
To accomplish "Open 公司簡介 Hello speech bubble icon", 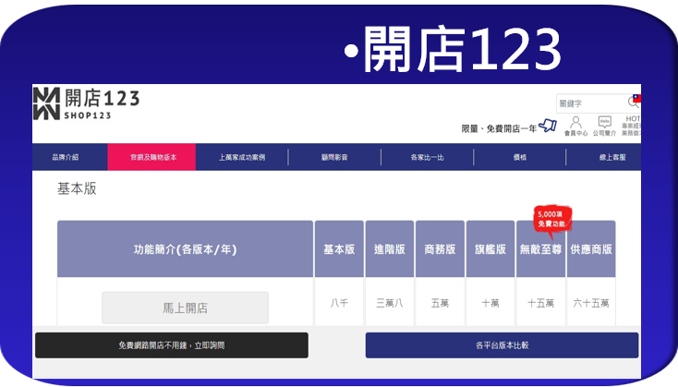I will pos(604,126).
